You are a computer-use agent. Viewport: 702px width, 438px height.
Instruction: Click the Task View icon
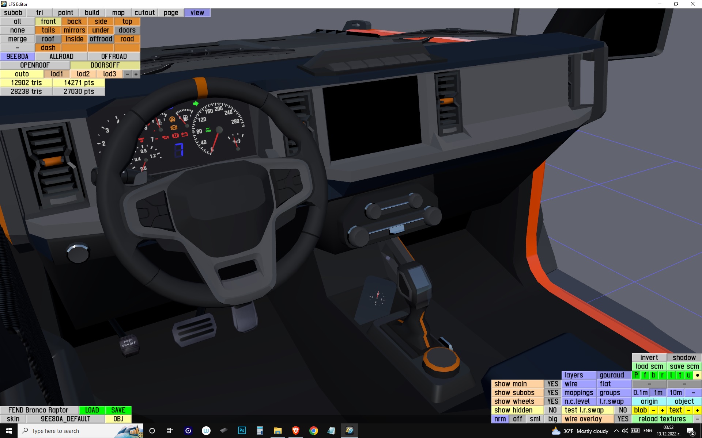pos(170,431)
